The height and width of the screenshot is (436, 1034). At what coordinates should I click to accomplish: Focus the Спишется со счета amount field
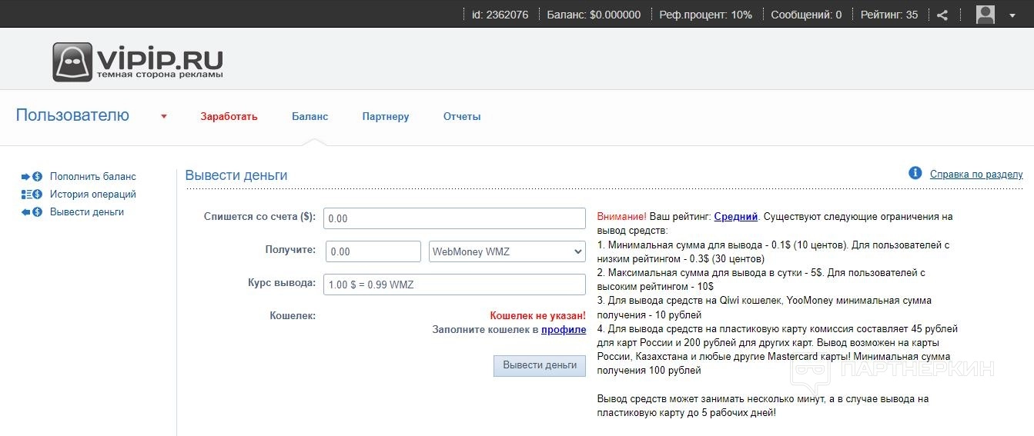click(454, 218)
